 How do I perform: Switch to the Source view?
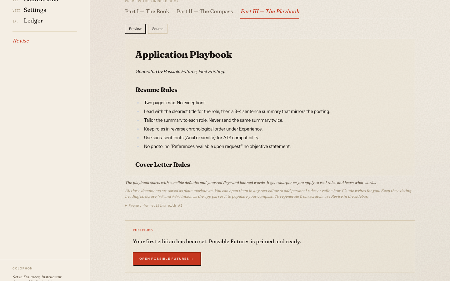157,29
